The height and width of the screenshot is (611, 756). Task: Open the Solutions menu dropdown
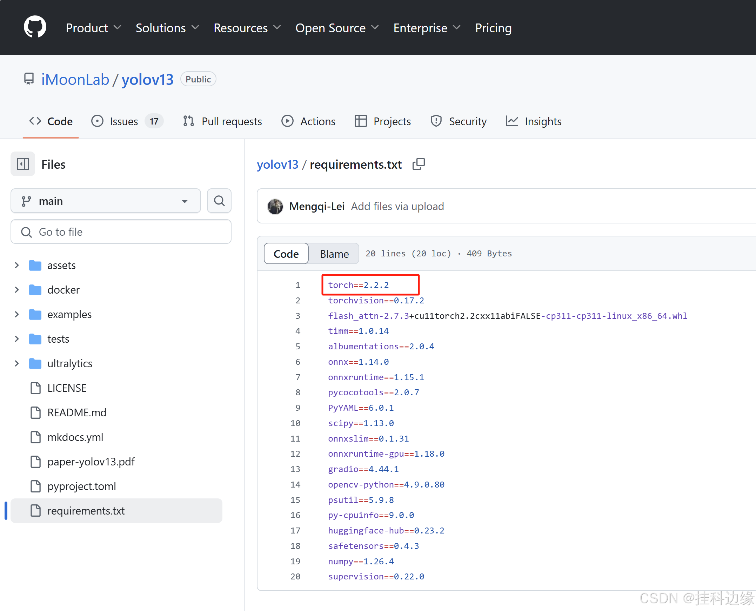168,28
